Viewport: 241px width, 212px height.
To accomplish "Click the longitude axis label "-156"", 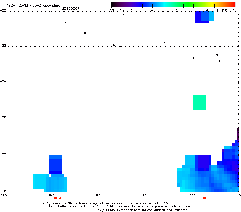I will [144, 195].
